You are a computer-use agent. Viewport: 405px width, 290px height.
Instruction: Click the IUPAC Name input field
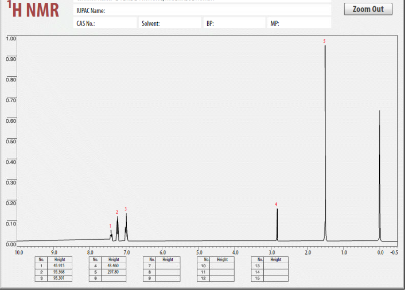[205, 10]
